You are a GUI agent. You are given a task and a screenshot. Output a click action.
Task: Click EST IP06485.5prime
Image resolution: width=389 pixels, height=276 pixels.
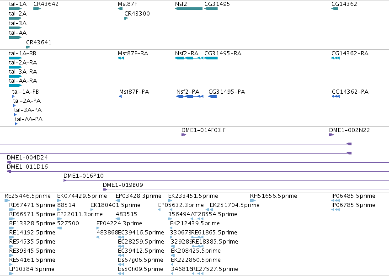[x=353, y=196]
